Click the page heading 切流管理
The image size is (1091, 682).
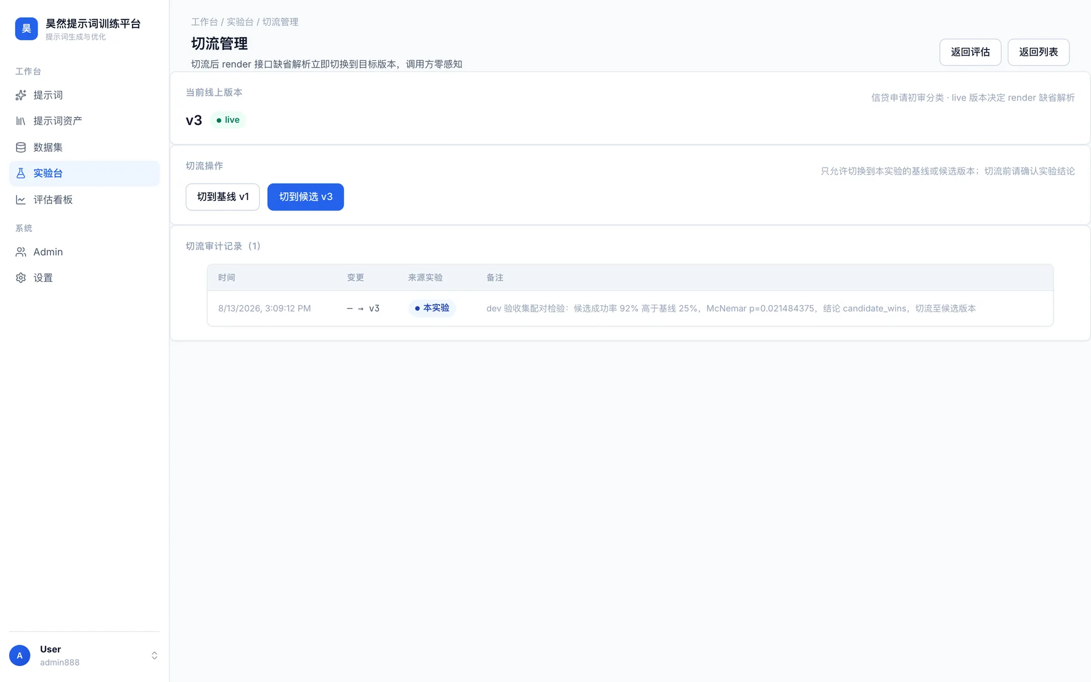point(219,44)
